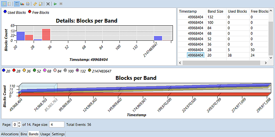Click the second list layout toolbar icon
Screen dimensions: 275x137
[9, 4]
